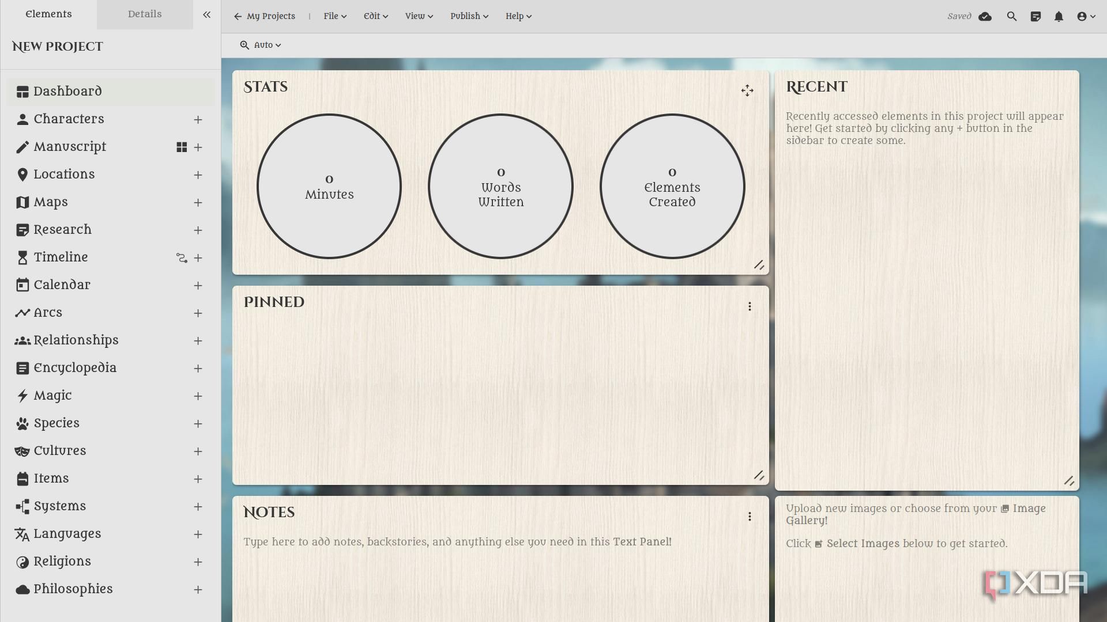Open the Publish menu

tap(469, 16)
